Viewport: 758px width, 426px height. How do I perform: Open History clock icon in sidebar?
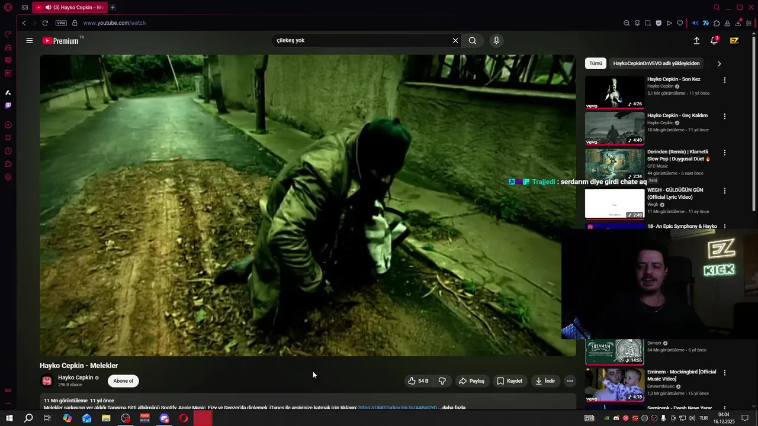coord(8,151)
